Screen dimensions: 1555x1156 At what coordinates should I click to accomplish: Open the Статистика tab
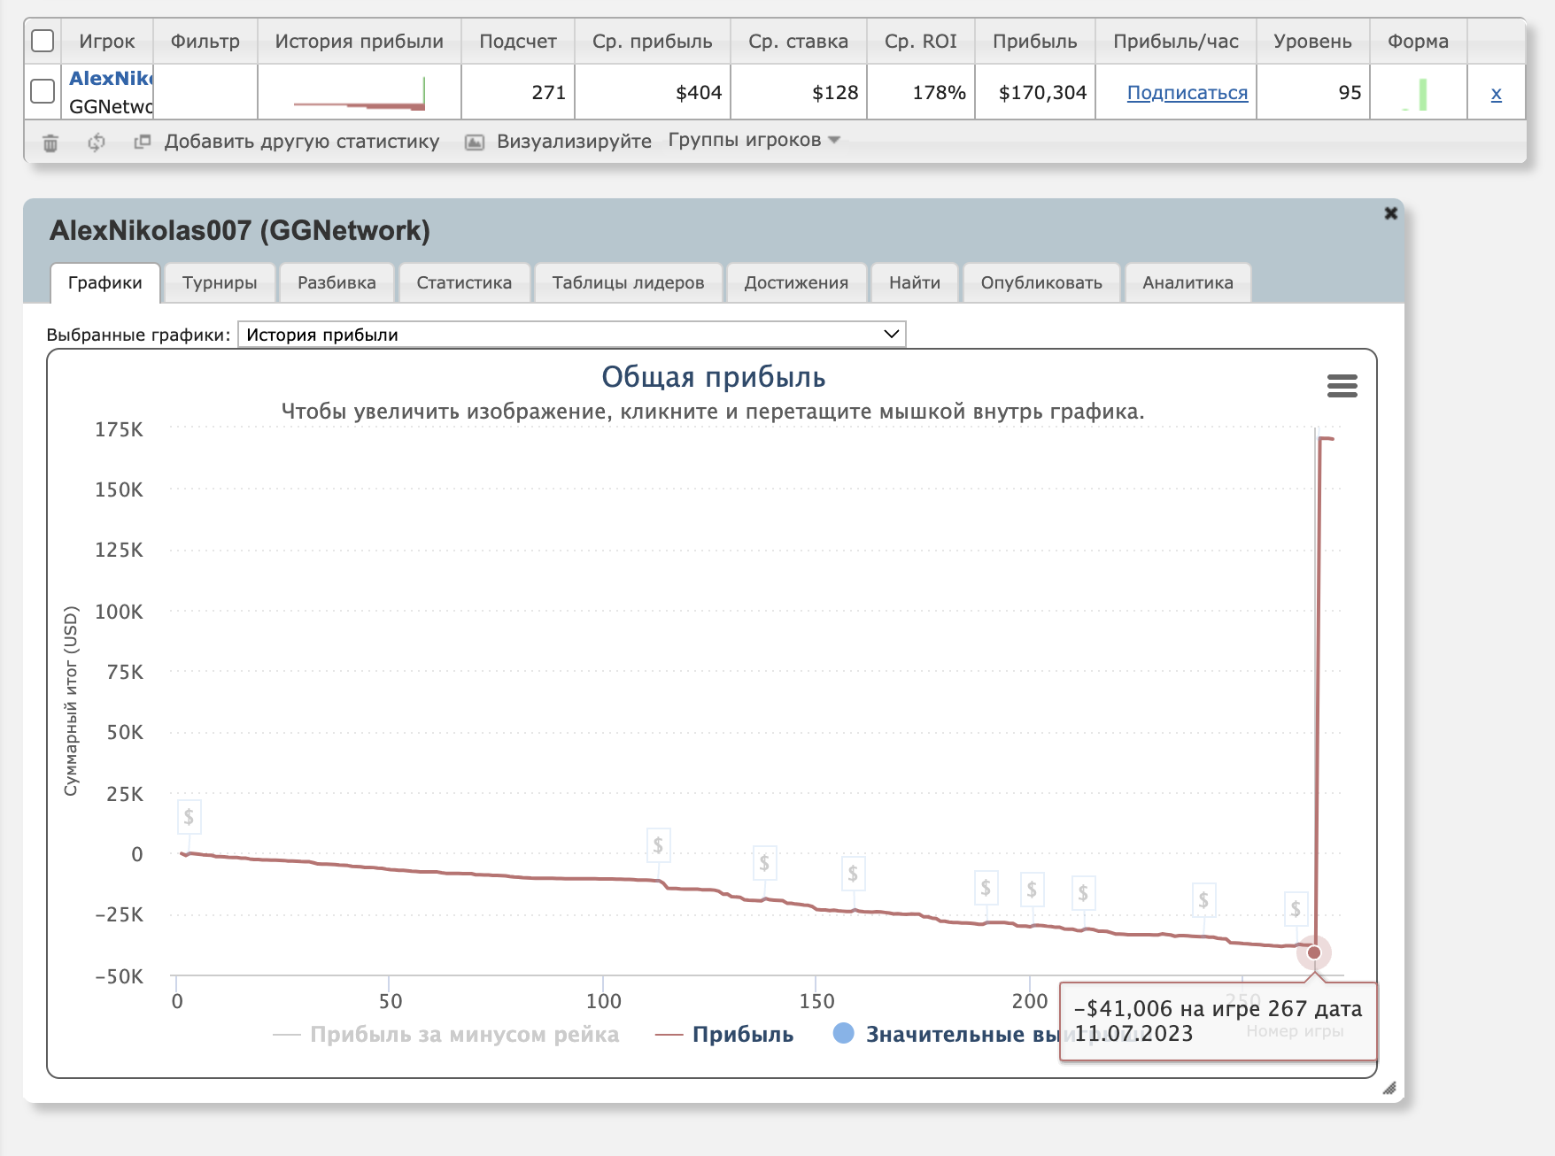pyautogui.click(x=464, y=282)
